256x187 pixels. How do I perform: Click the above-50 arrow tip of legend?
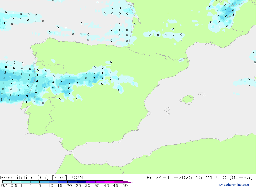click(128, 182)
